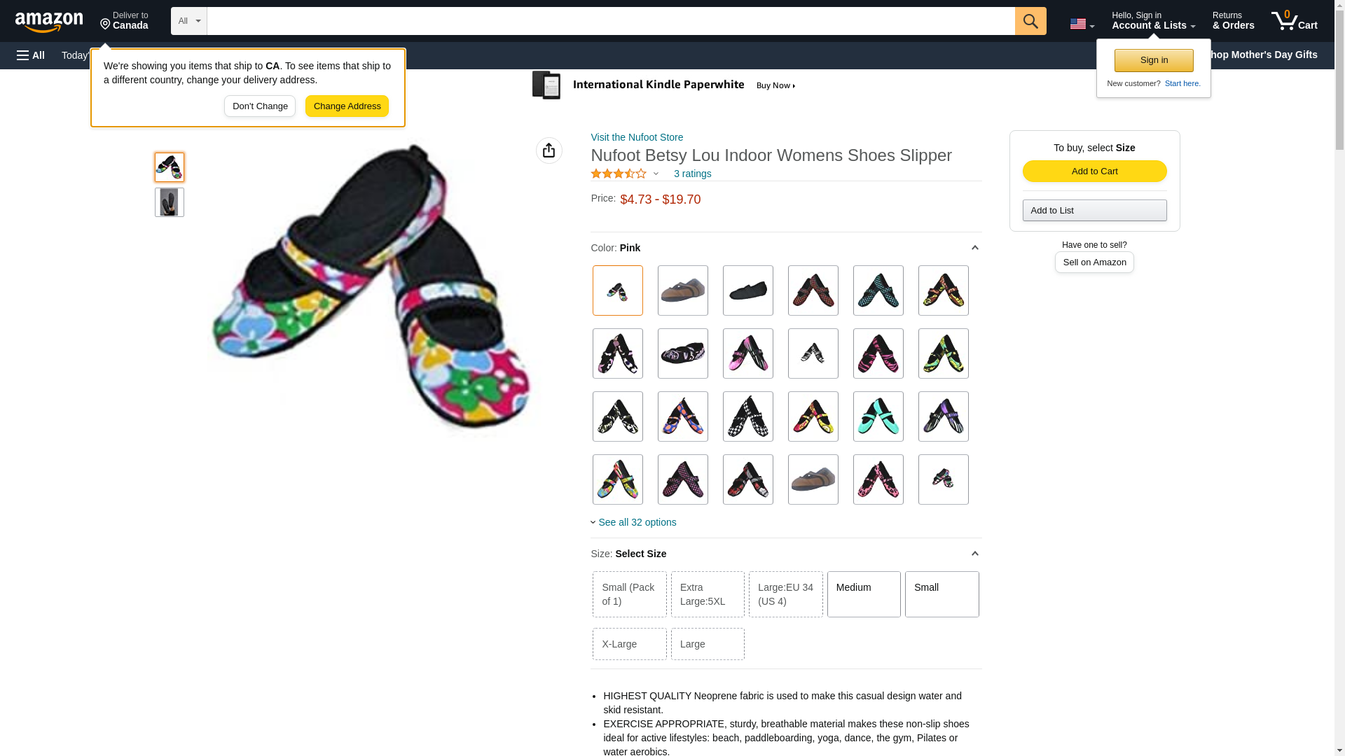
Task: Click the Add to Cart button
Action: coord(1094,171)
